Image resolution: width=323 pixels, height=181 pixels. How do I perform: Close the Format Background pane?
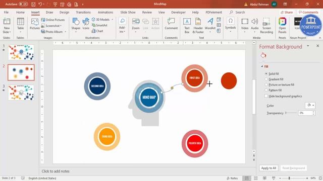pyautogui.click(x=317, y=46)
